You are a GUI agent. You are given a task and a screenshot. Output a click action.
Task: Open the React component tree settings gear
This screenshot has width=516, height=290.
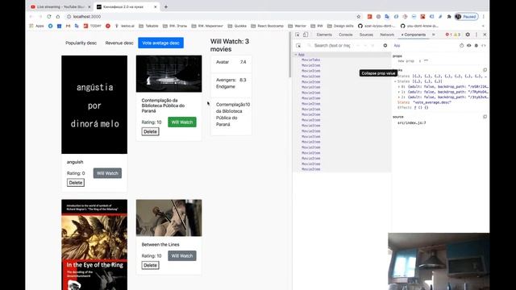point(385,45)
